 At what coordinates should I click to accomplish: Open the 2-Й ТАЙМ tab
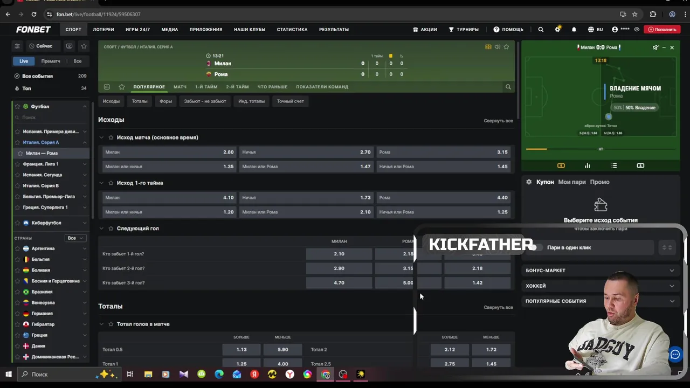[x=238, y=87]
